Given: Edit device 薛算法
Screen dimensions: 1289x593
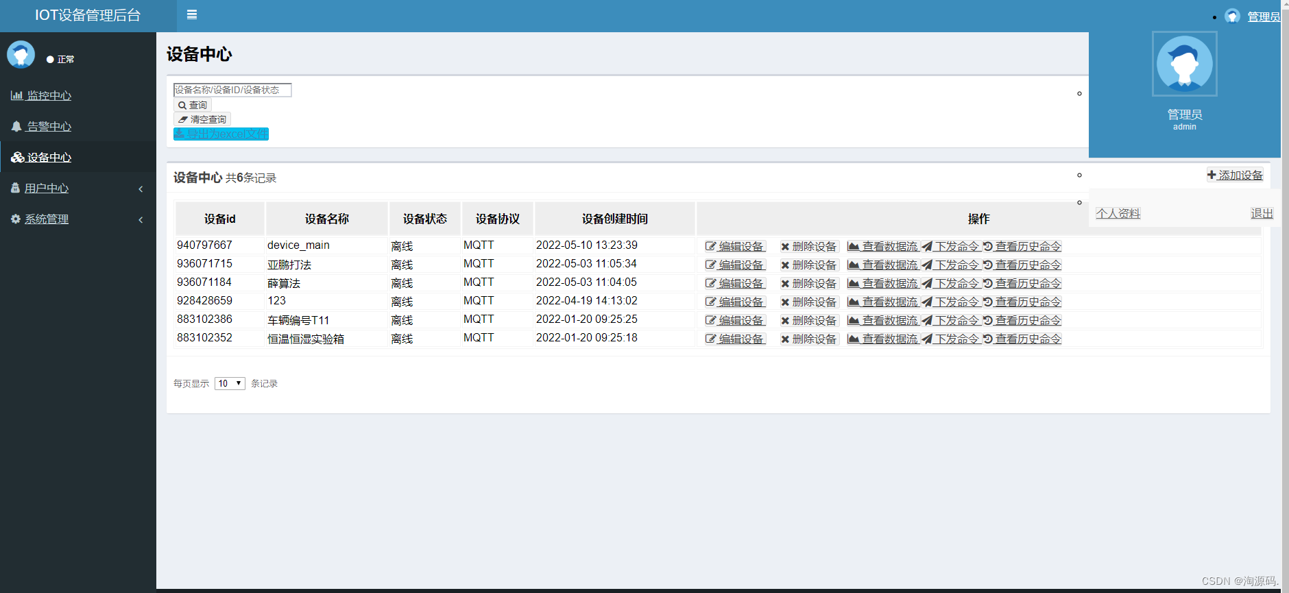Looking at the screenshot, I should point(735,283).
